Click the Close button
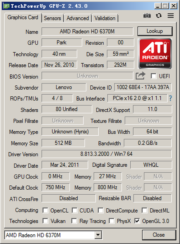Image resolution: width=180 pixels, height=244 pixels. 159,235
